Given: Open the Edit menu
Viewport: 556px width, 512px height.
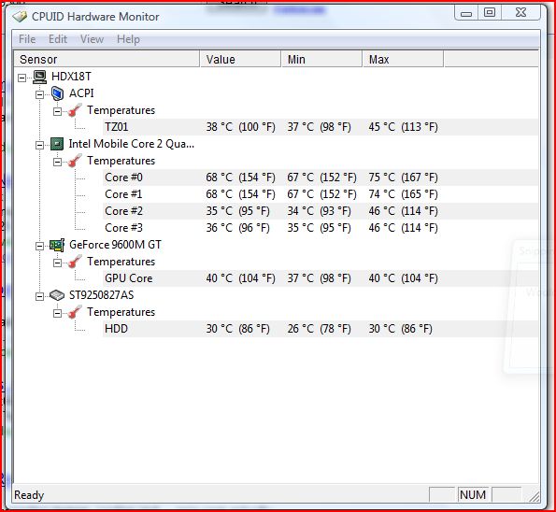Looking at the screenshot, I should (x=58, y=39).
